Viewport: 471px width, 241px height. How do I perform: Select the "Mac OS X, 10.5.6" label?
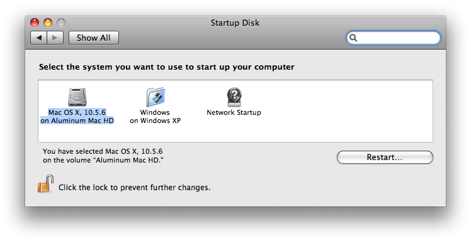(77, 112)
